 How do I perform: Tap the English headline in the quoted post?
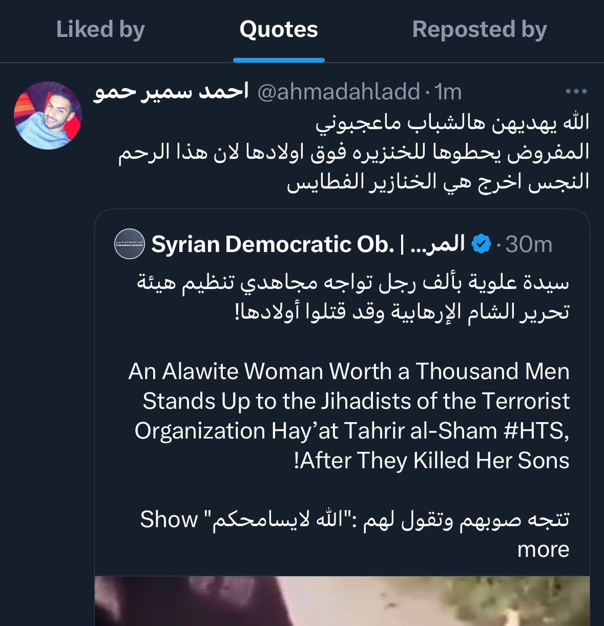point(349,416)
